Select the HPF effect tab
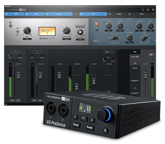 [14, 14]
